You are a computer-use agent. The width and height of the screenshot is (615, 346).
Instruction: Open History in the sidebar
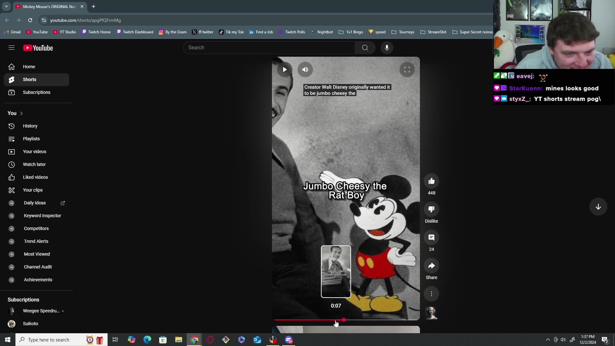coord(37,126)
